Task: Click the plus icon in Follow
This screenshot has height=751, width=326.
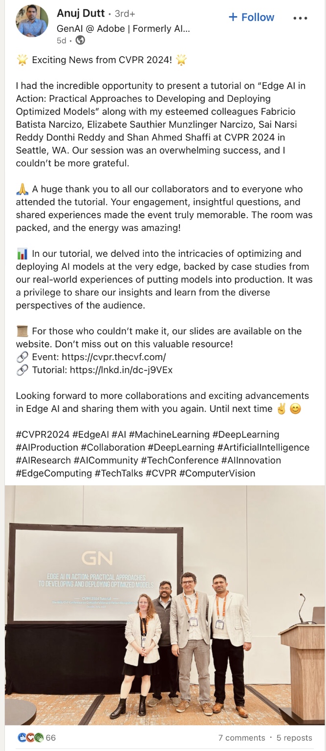Action: click(x=233, y=17)
